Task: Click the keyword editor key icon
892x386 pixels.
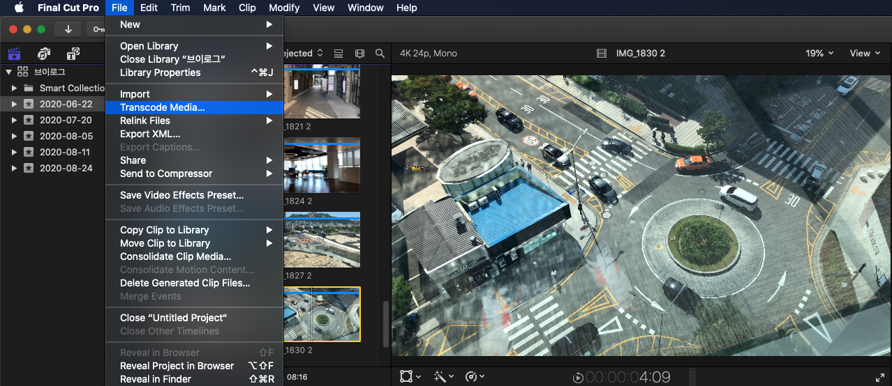Action: (x=97, y=29)
